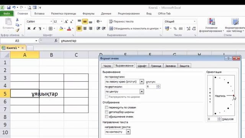The width and height of the screenshot is (245, 138).
Task: Click Объединить и поместить в центре
Action: click(134, 28)
